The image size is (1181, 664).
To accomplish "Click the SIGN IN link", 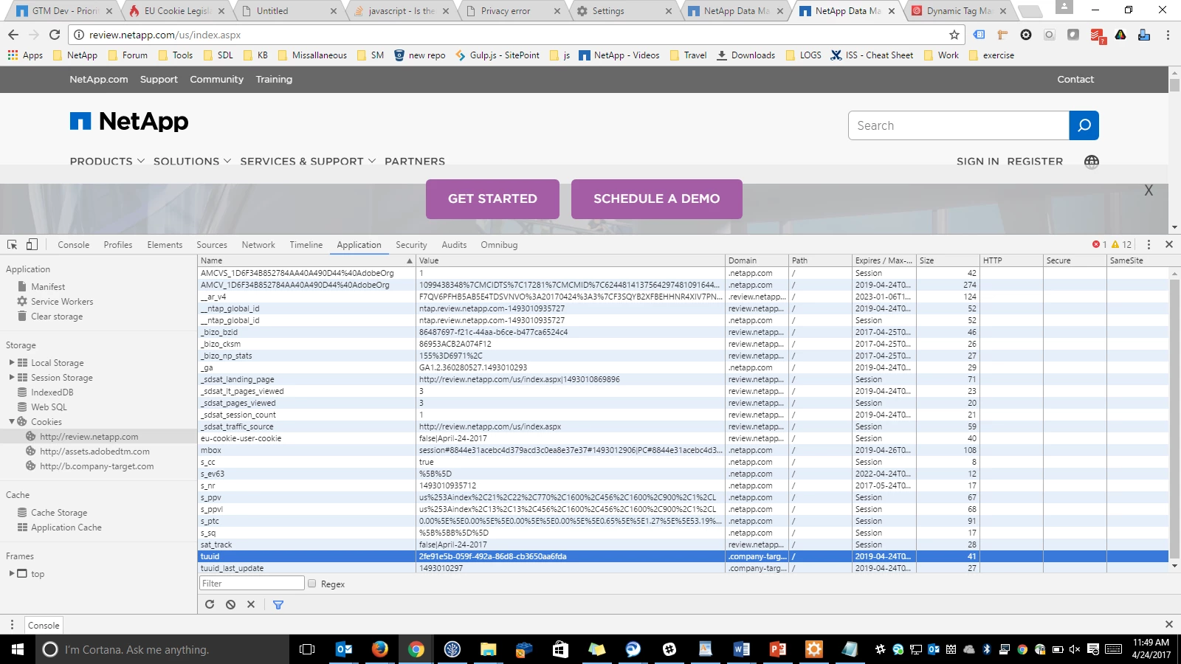I will pos(978,162).
